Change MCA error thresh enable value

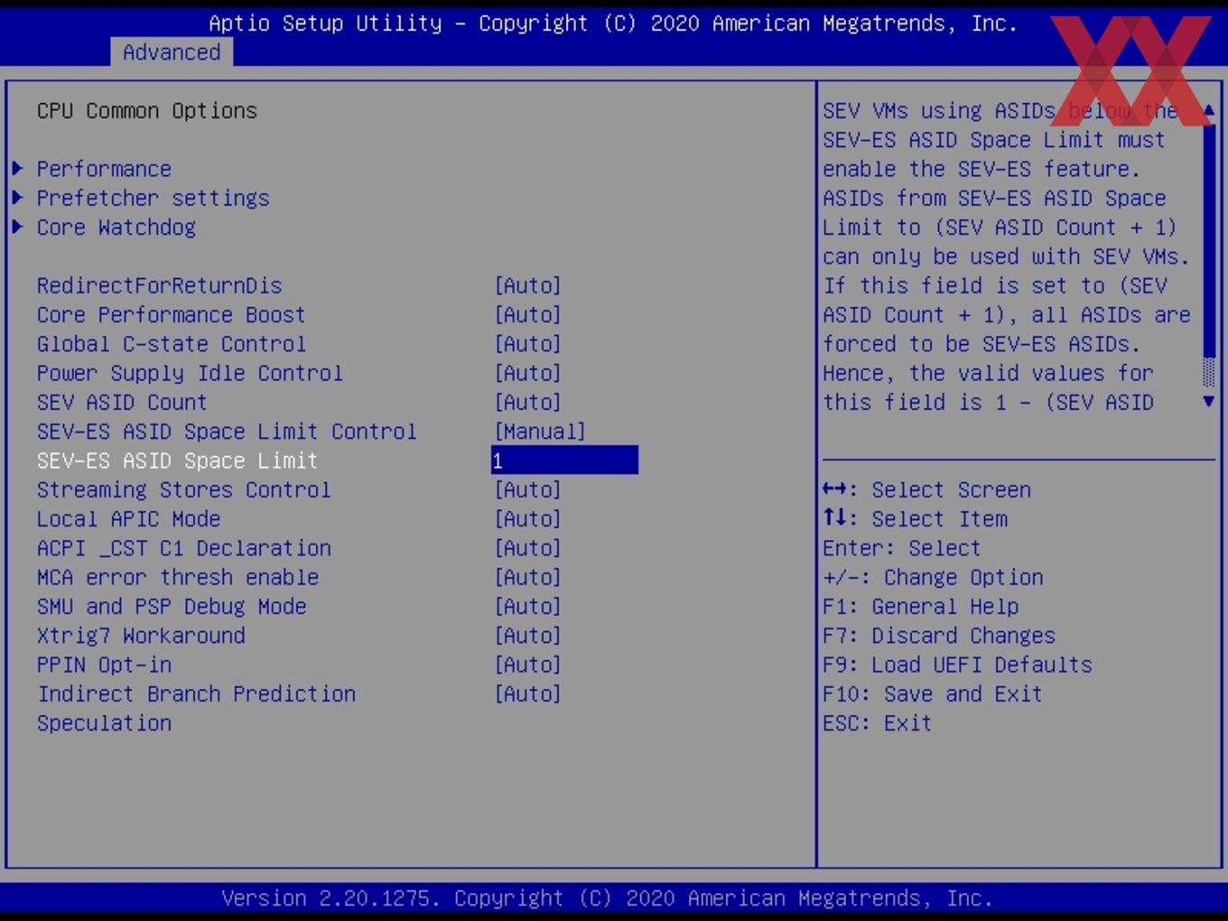click(x=527, y=577)
